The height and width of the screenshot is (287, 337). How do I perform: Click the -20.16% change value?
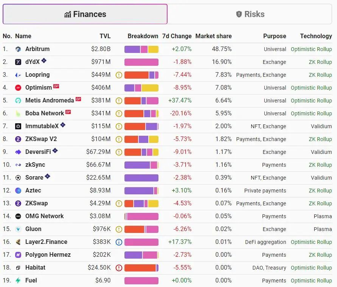[181, 113]
